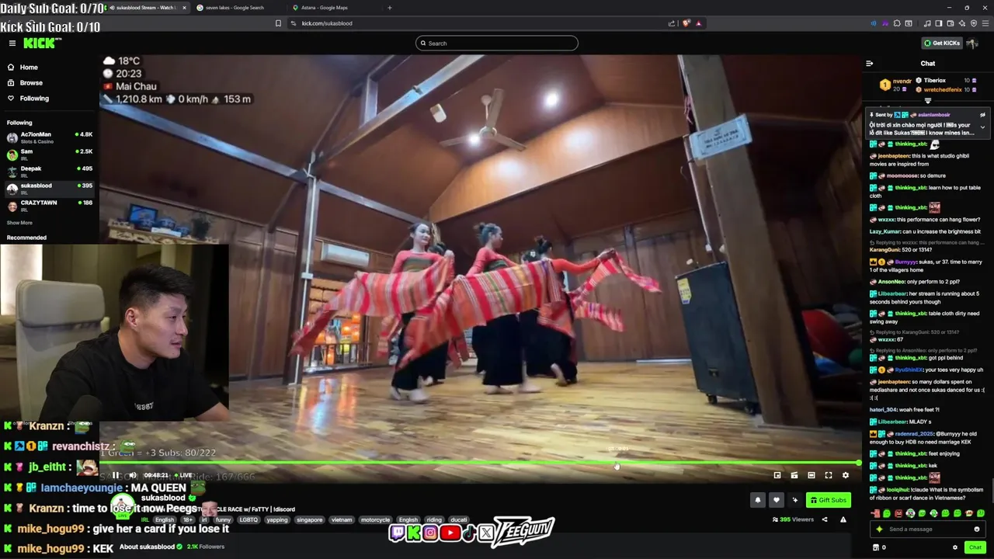This screenshot has width=994, height=559.
Task: Mute the stream volume
Action: point(133,475)
